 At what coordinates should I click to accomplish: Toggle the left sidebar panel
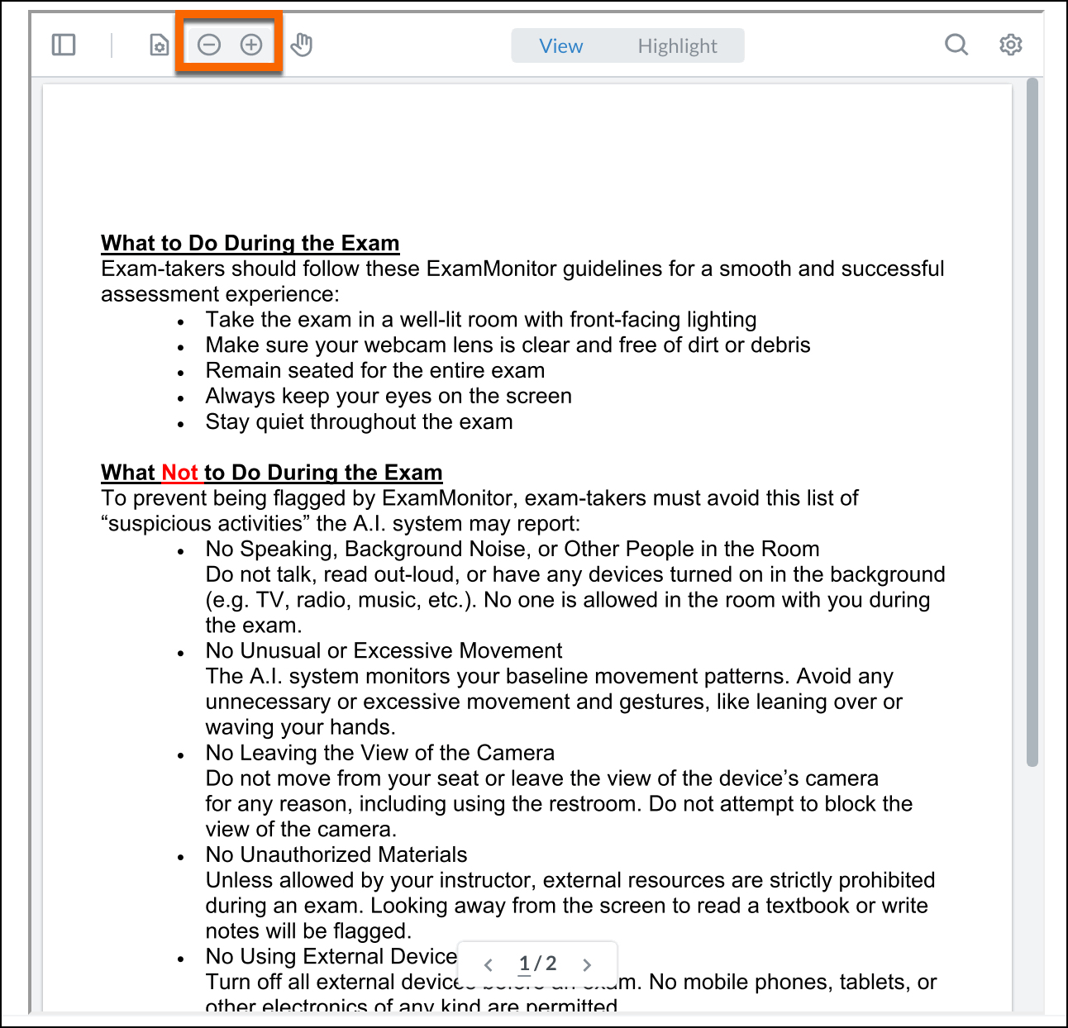click(x=64, y=45)
